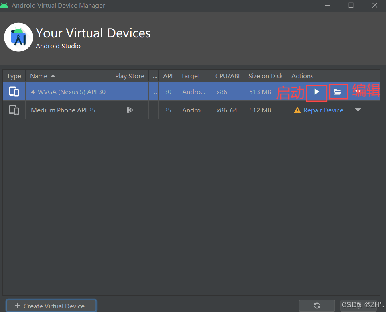Image resolution: width=386 pixels, height=312 pixels.
Task: Click the Target column header
Action: 194,76
